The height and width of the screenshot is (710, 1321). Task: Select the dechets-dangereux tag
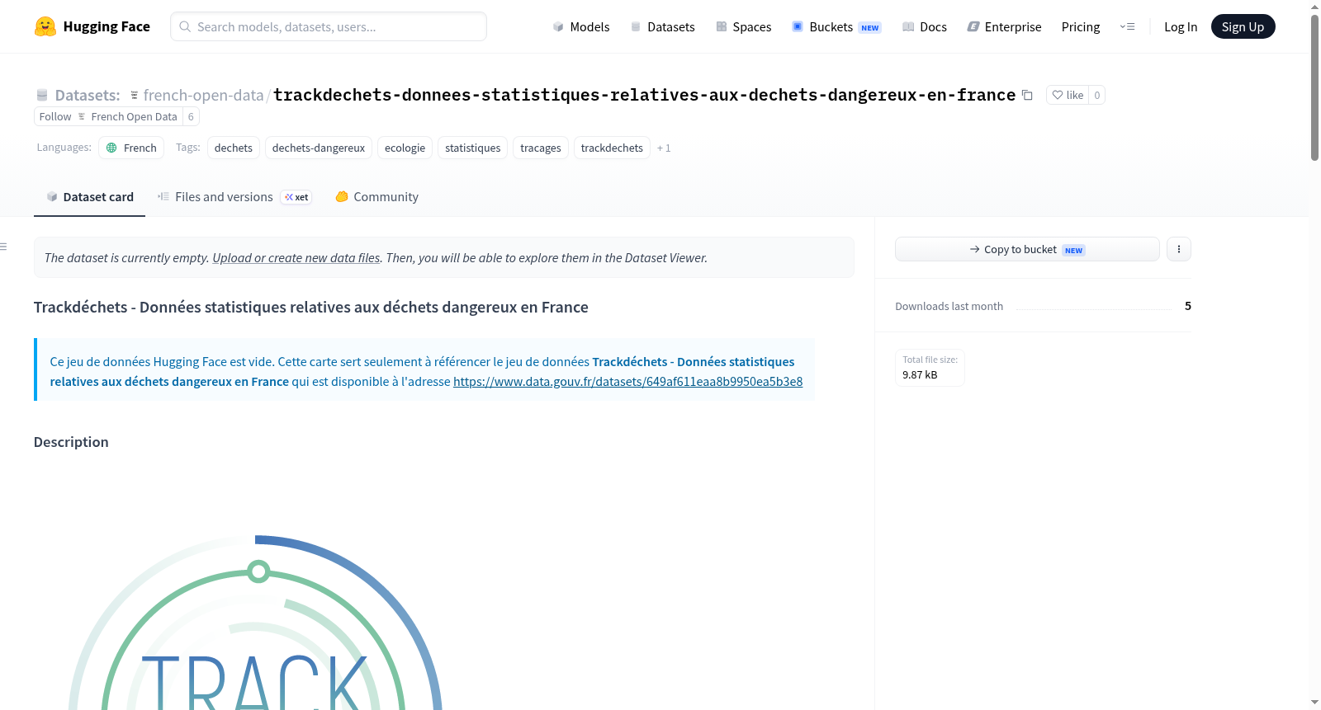tap(319, 148)
